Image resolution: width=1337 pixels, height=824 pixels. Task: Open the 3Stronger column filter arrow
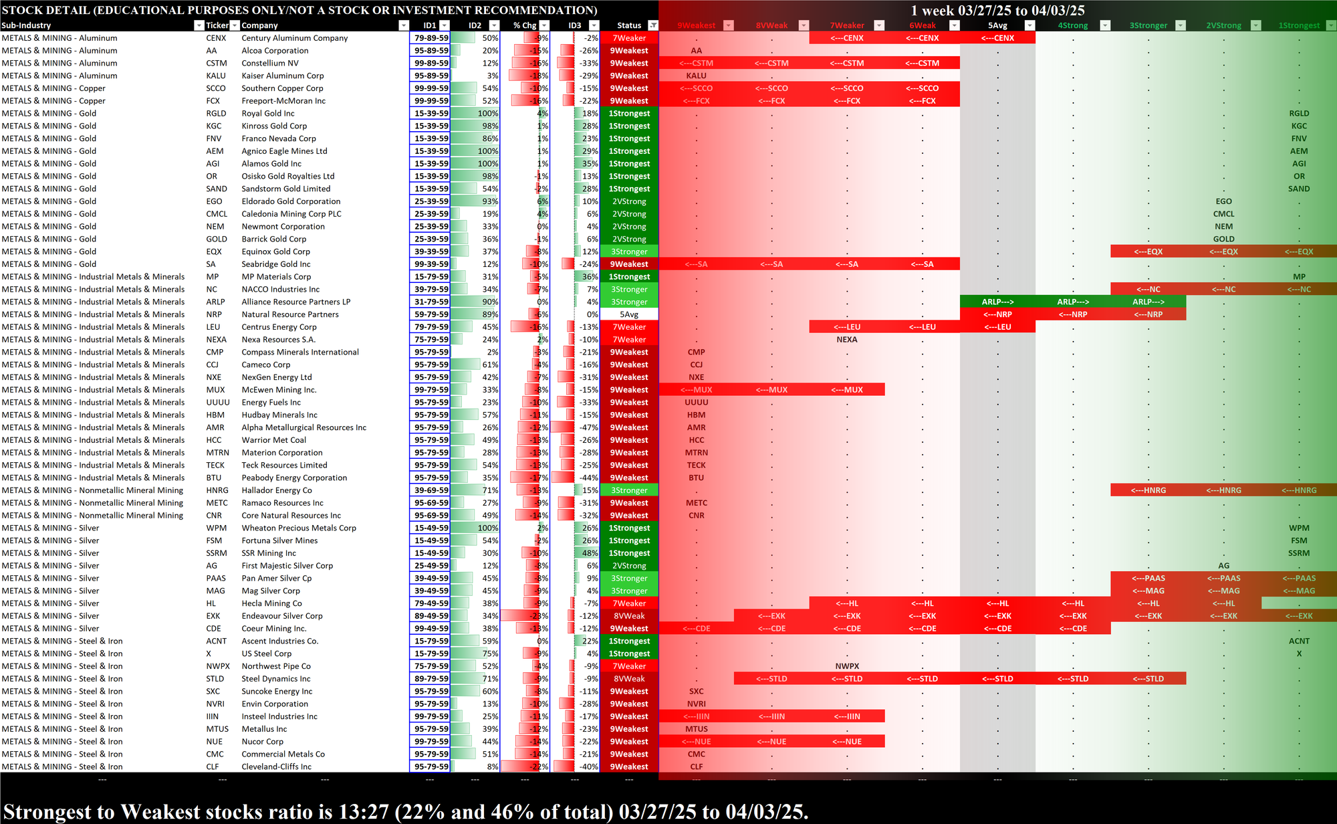(x=1181, y=25)
